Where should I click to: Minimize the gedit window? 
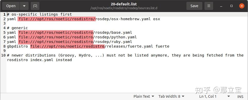[221, 6]
